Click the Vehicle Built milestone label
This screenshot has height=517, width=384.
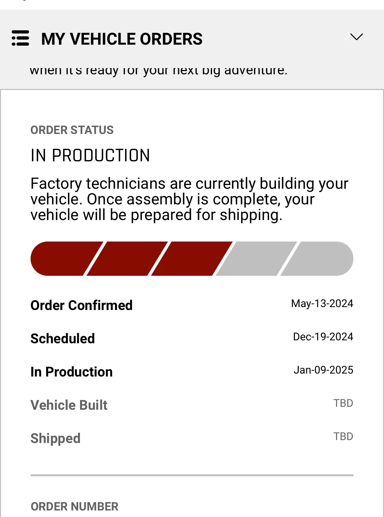[69, 405]
